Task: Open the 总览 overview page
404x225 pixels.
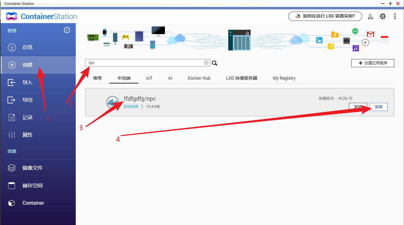Action: coord(38,47)
